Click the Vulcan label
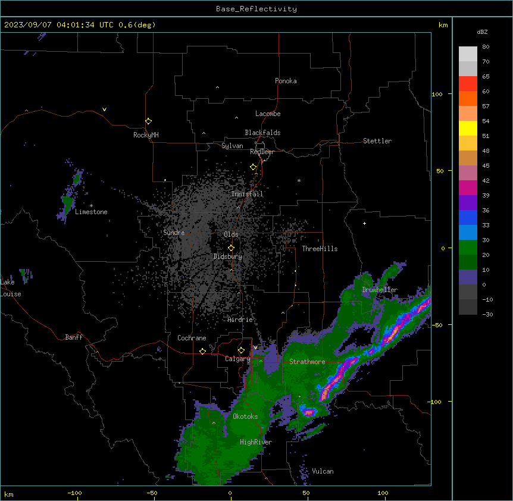This screenshot has height=501, width=513. tap(323, 471)
